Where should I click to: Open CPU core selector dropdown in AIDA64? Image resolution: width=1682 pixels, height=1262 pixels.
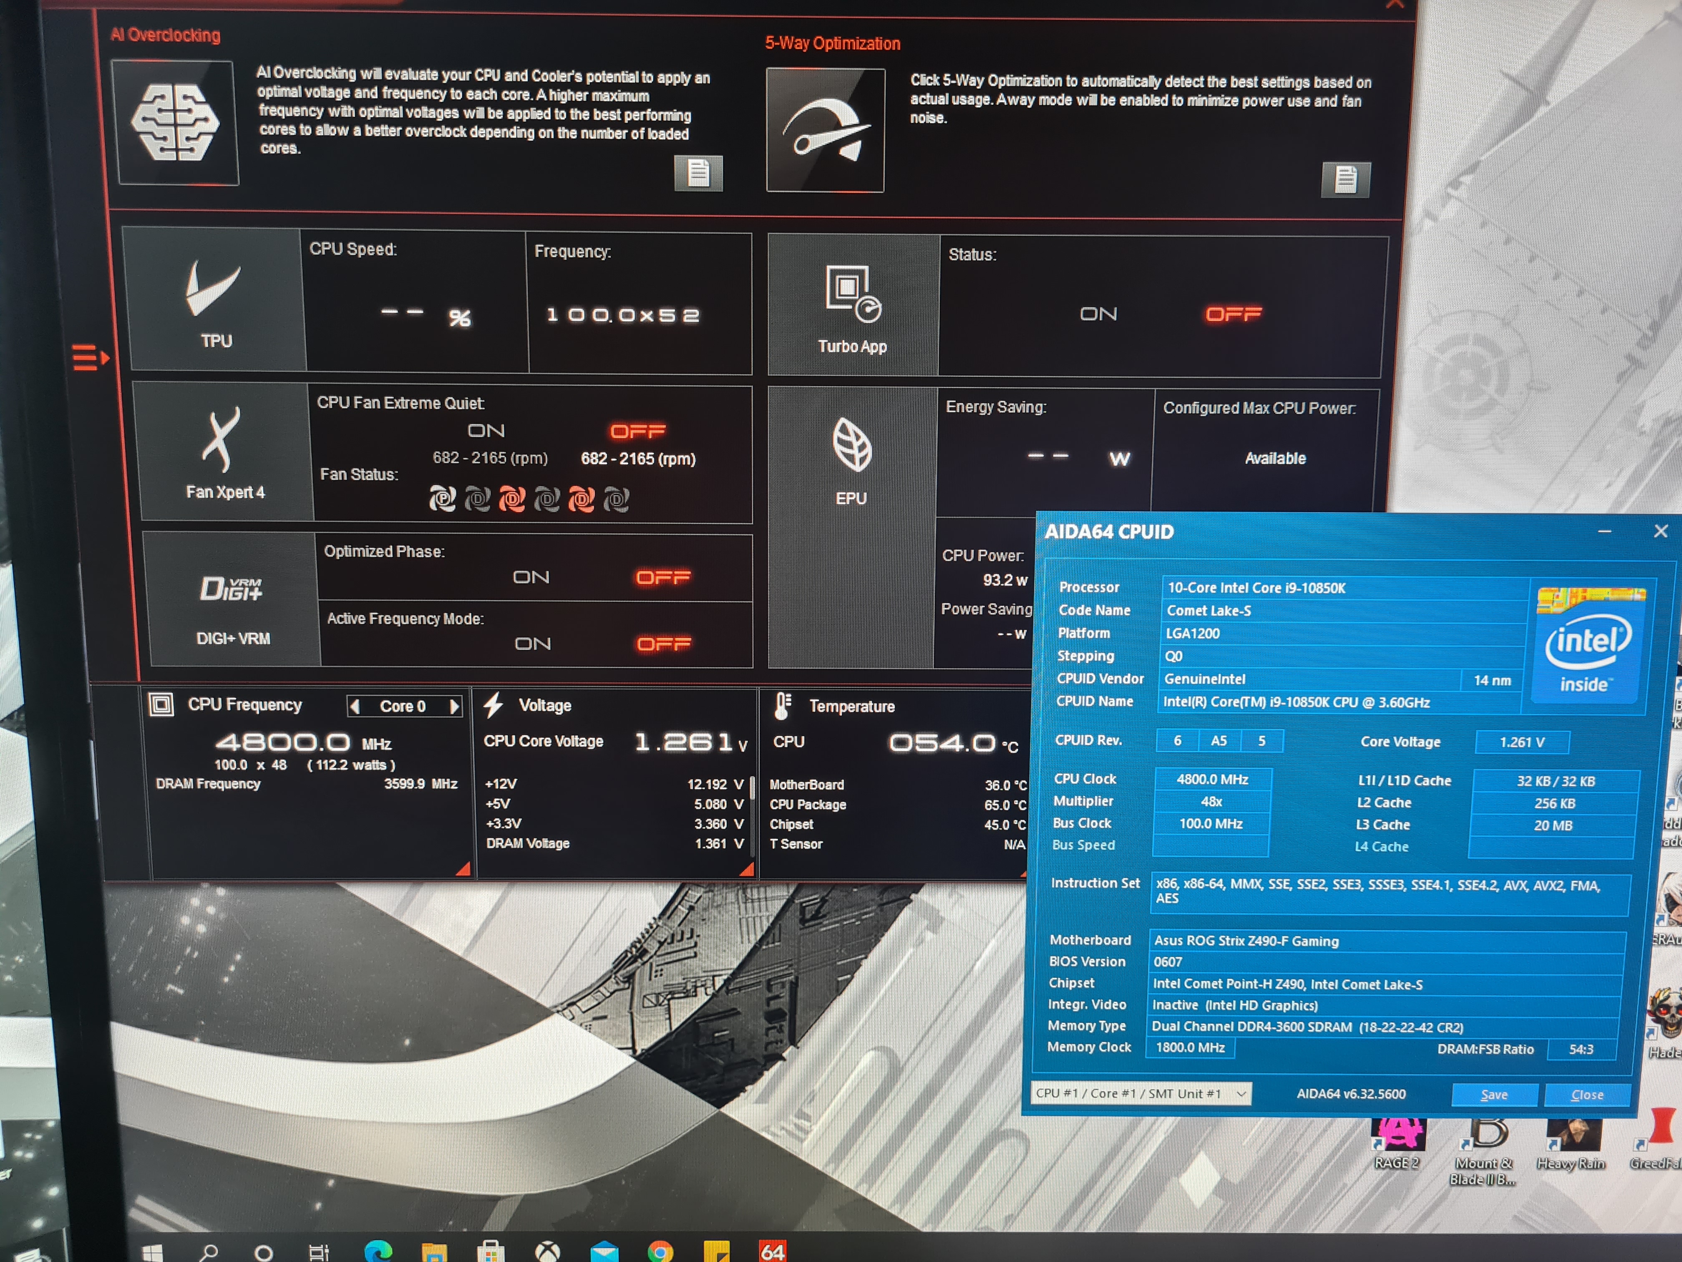coord(1141,1093)
